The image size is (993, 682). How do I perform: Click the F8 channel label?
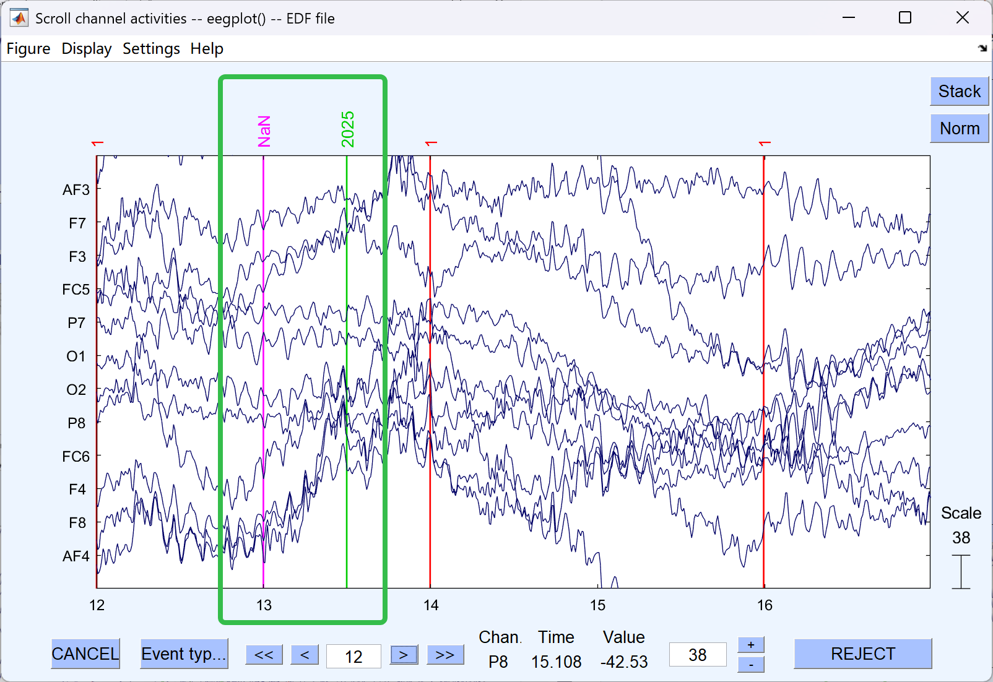[77, 523]
